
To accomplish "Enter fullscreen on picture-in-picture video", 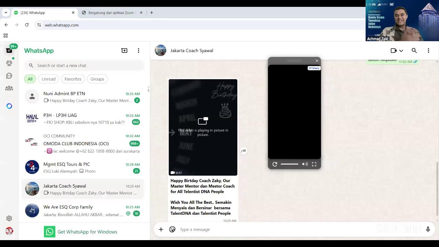I will tap(314, 164).
